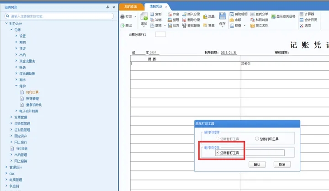Expand the 发票管理 tree node
329x191 pixels.
tap(11, 117)
